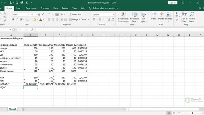The height and width of the screenshot is (115, 204).
Task: Decrease indent icon
Action: (x=62, y=19)
